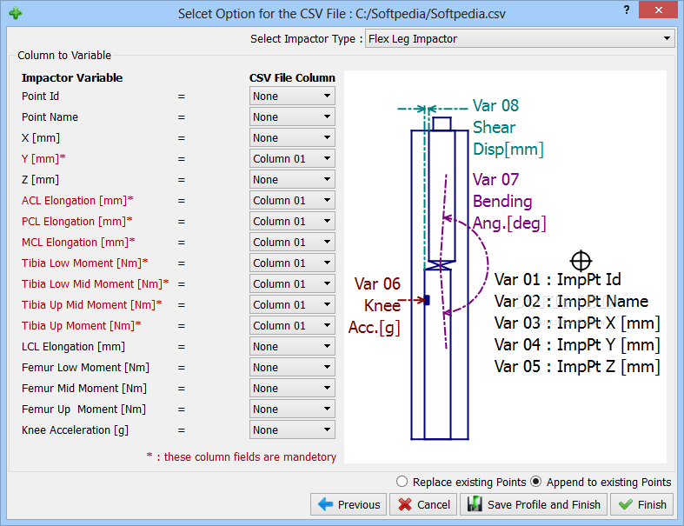Click the green plus app icon in title bar
The image size is (684, 526).
click(16, 13)
